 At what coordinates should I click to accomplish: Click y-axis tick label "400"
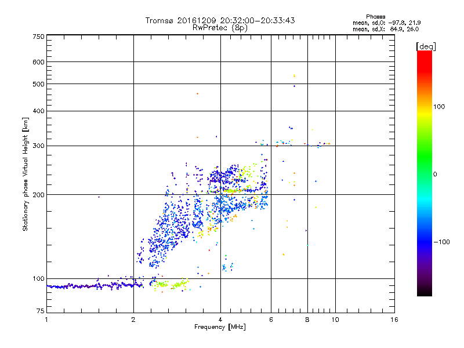pyautogui.click(x=38, y=111)
